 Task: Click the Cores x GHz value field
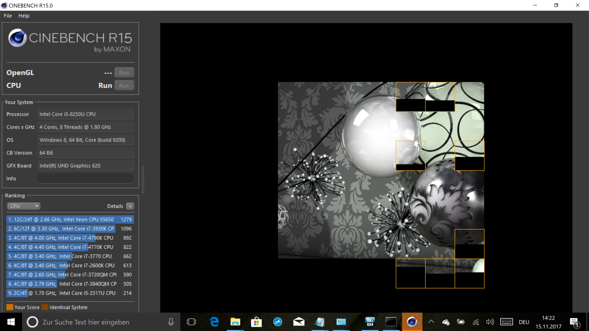coord(86,127)
